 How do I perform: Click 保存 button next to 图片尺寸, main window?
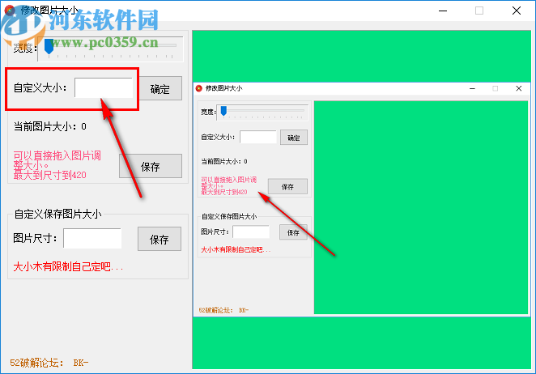[x=160, y=239]
